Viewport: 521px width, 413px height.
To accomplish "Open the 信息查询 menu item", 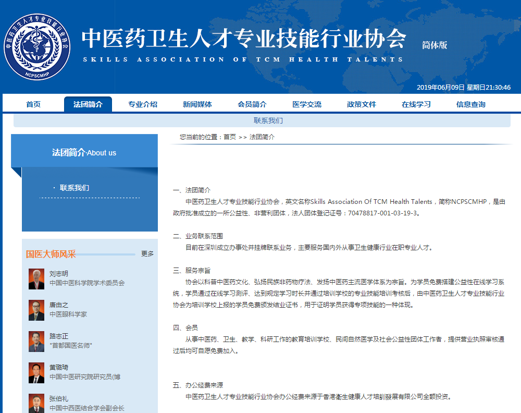I will coord(471,104).
